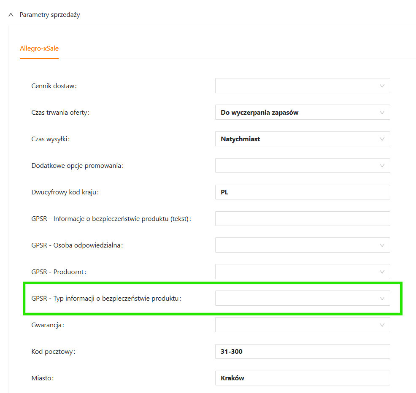
Task: Click the 'Czas wysyłki:' label text
Action: (x=51, y=139)
